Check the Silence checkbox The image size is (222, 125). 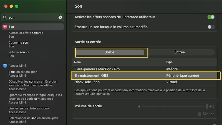pyautogui.click(x=199, y=114)
